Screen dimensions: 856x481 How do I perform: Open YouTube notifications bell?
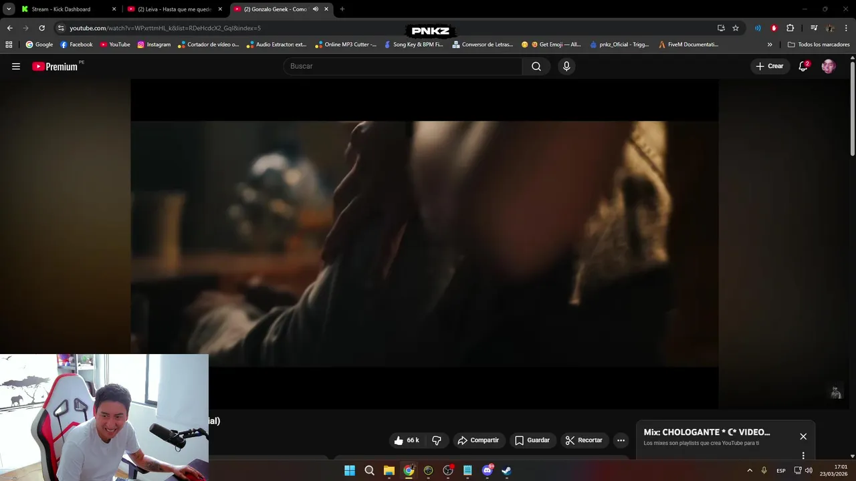coord(803,66)
